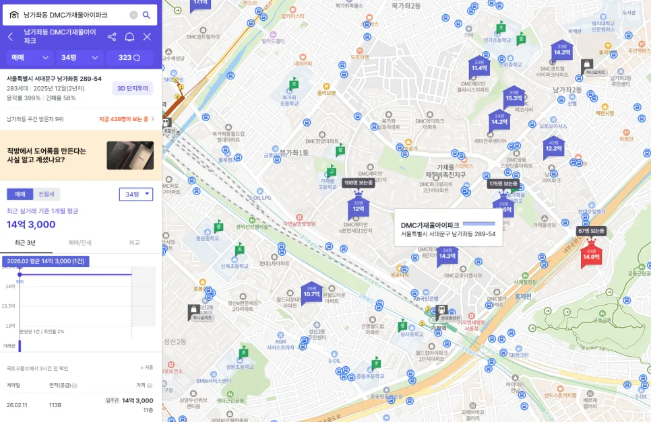651x422 pixels.
Task: Click the 성원초등학교 green flag icon
Action: 244,353
